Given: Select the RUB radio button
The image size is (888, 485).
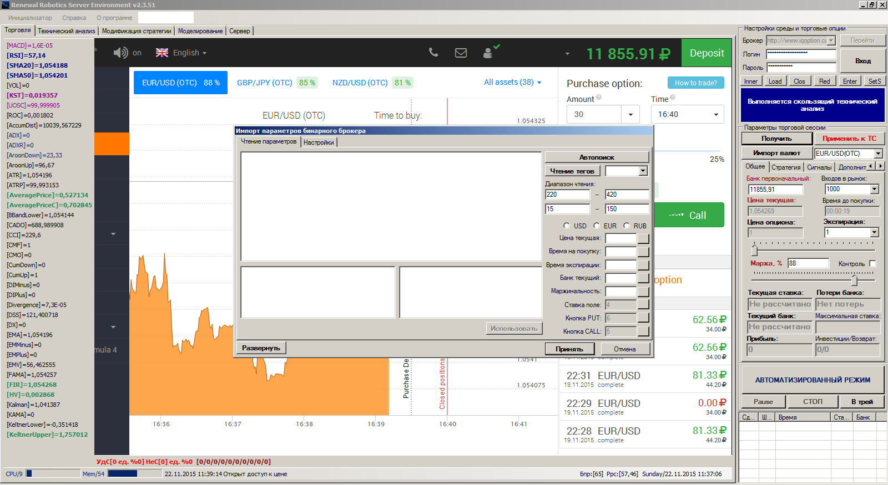Looking at the screenshot, I should 627,226.
